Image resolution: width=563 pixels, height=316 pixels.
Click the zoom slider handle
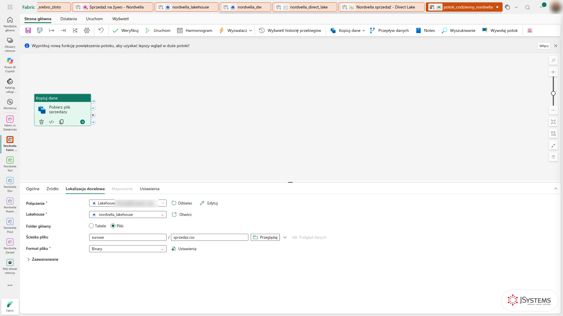pos(553,93)
